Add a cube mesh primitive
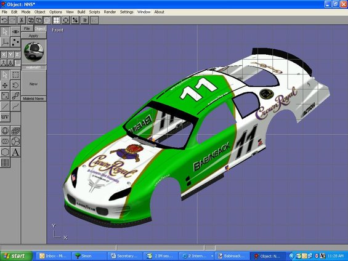The height and width of the screenshot is (261, 348). tap(15, 131)
